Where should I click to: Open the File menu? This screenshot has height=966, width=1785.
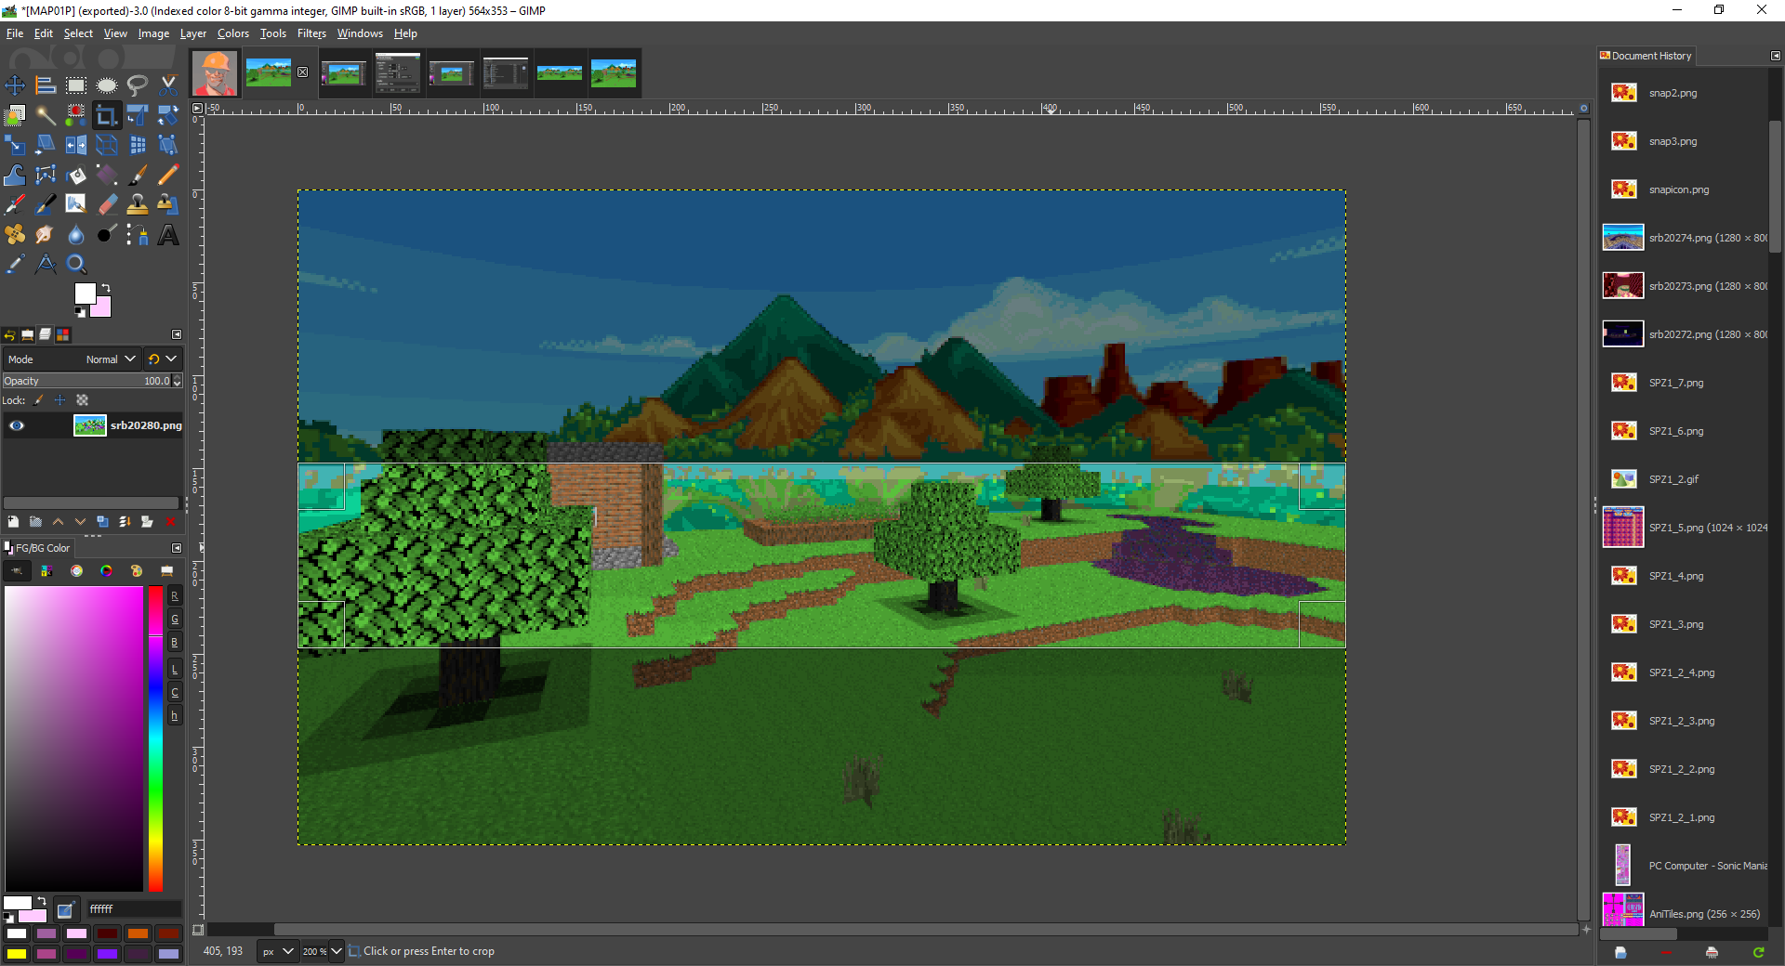click(x=14, y=33)
